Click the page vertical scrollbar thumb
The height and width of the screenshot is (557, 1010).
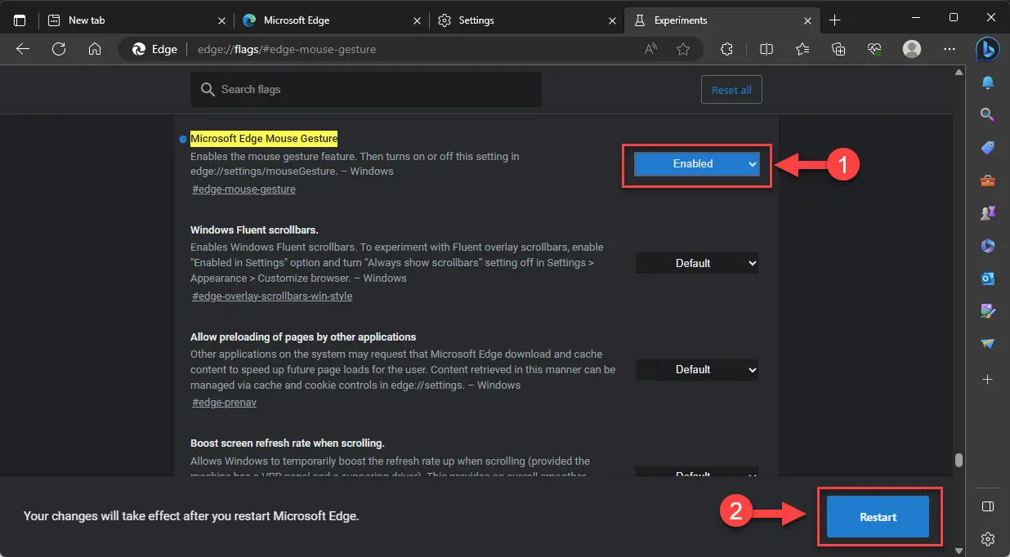(959, 459)
